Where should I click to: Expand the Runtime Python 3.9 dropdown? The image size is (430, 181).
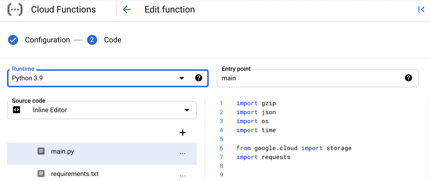tap(182, 78)
